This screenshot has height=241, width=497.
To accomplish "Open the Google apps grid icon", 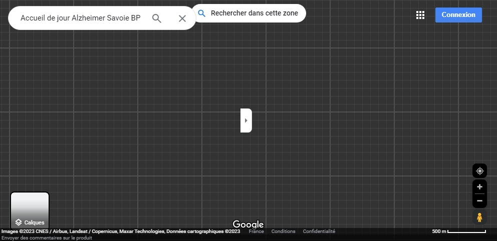I will pos(420,15).
